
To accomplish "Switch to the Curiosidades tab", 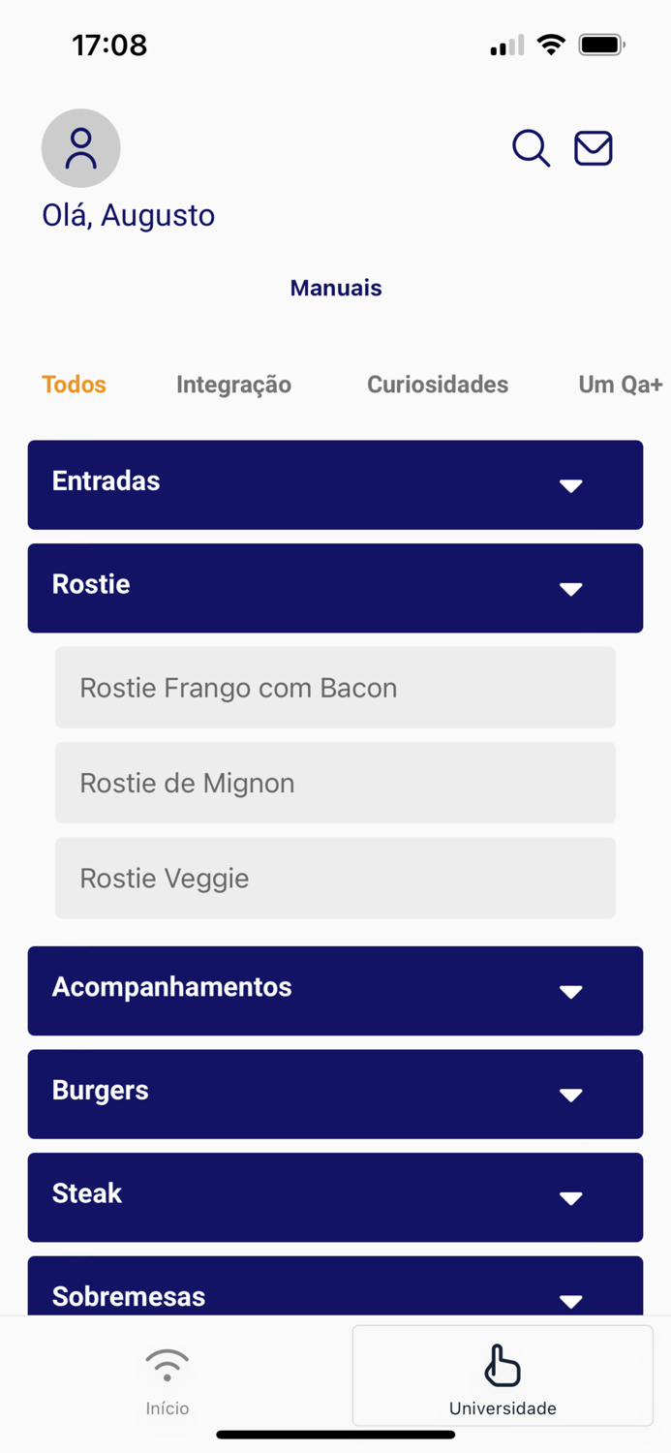I will pyautogui.click(x=438, y=385).
